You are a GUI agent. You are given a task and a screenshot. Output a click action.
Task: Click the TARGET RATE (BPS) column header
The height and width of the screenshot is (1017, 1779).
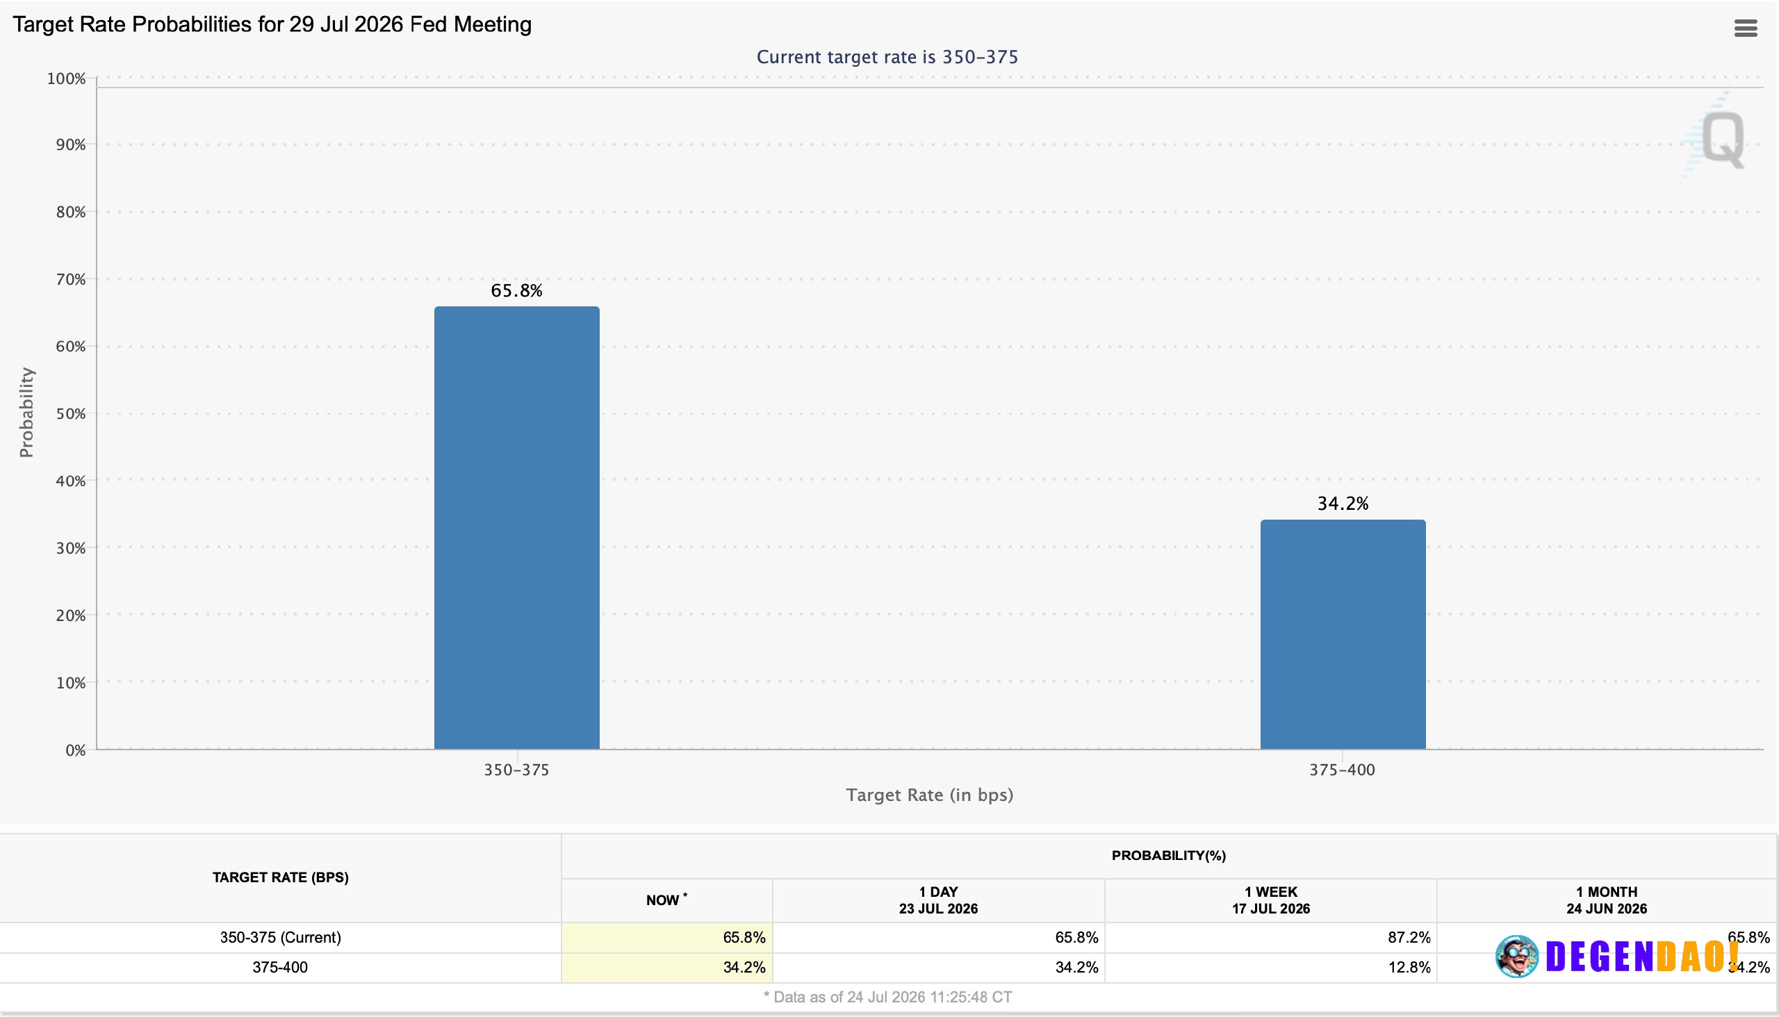pos(280,877)
